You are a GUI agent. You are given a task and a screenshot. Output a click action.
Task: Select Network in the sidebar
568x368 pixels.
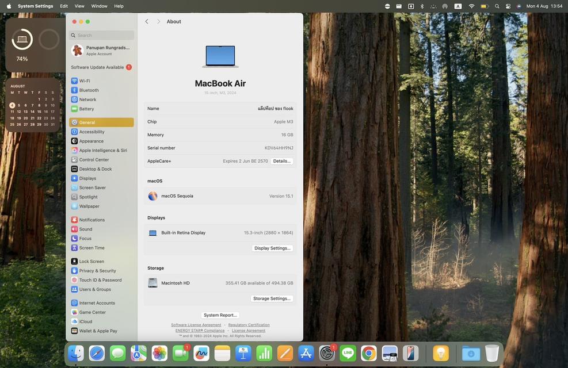[101, 99]
